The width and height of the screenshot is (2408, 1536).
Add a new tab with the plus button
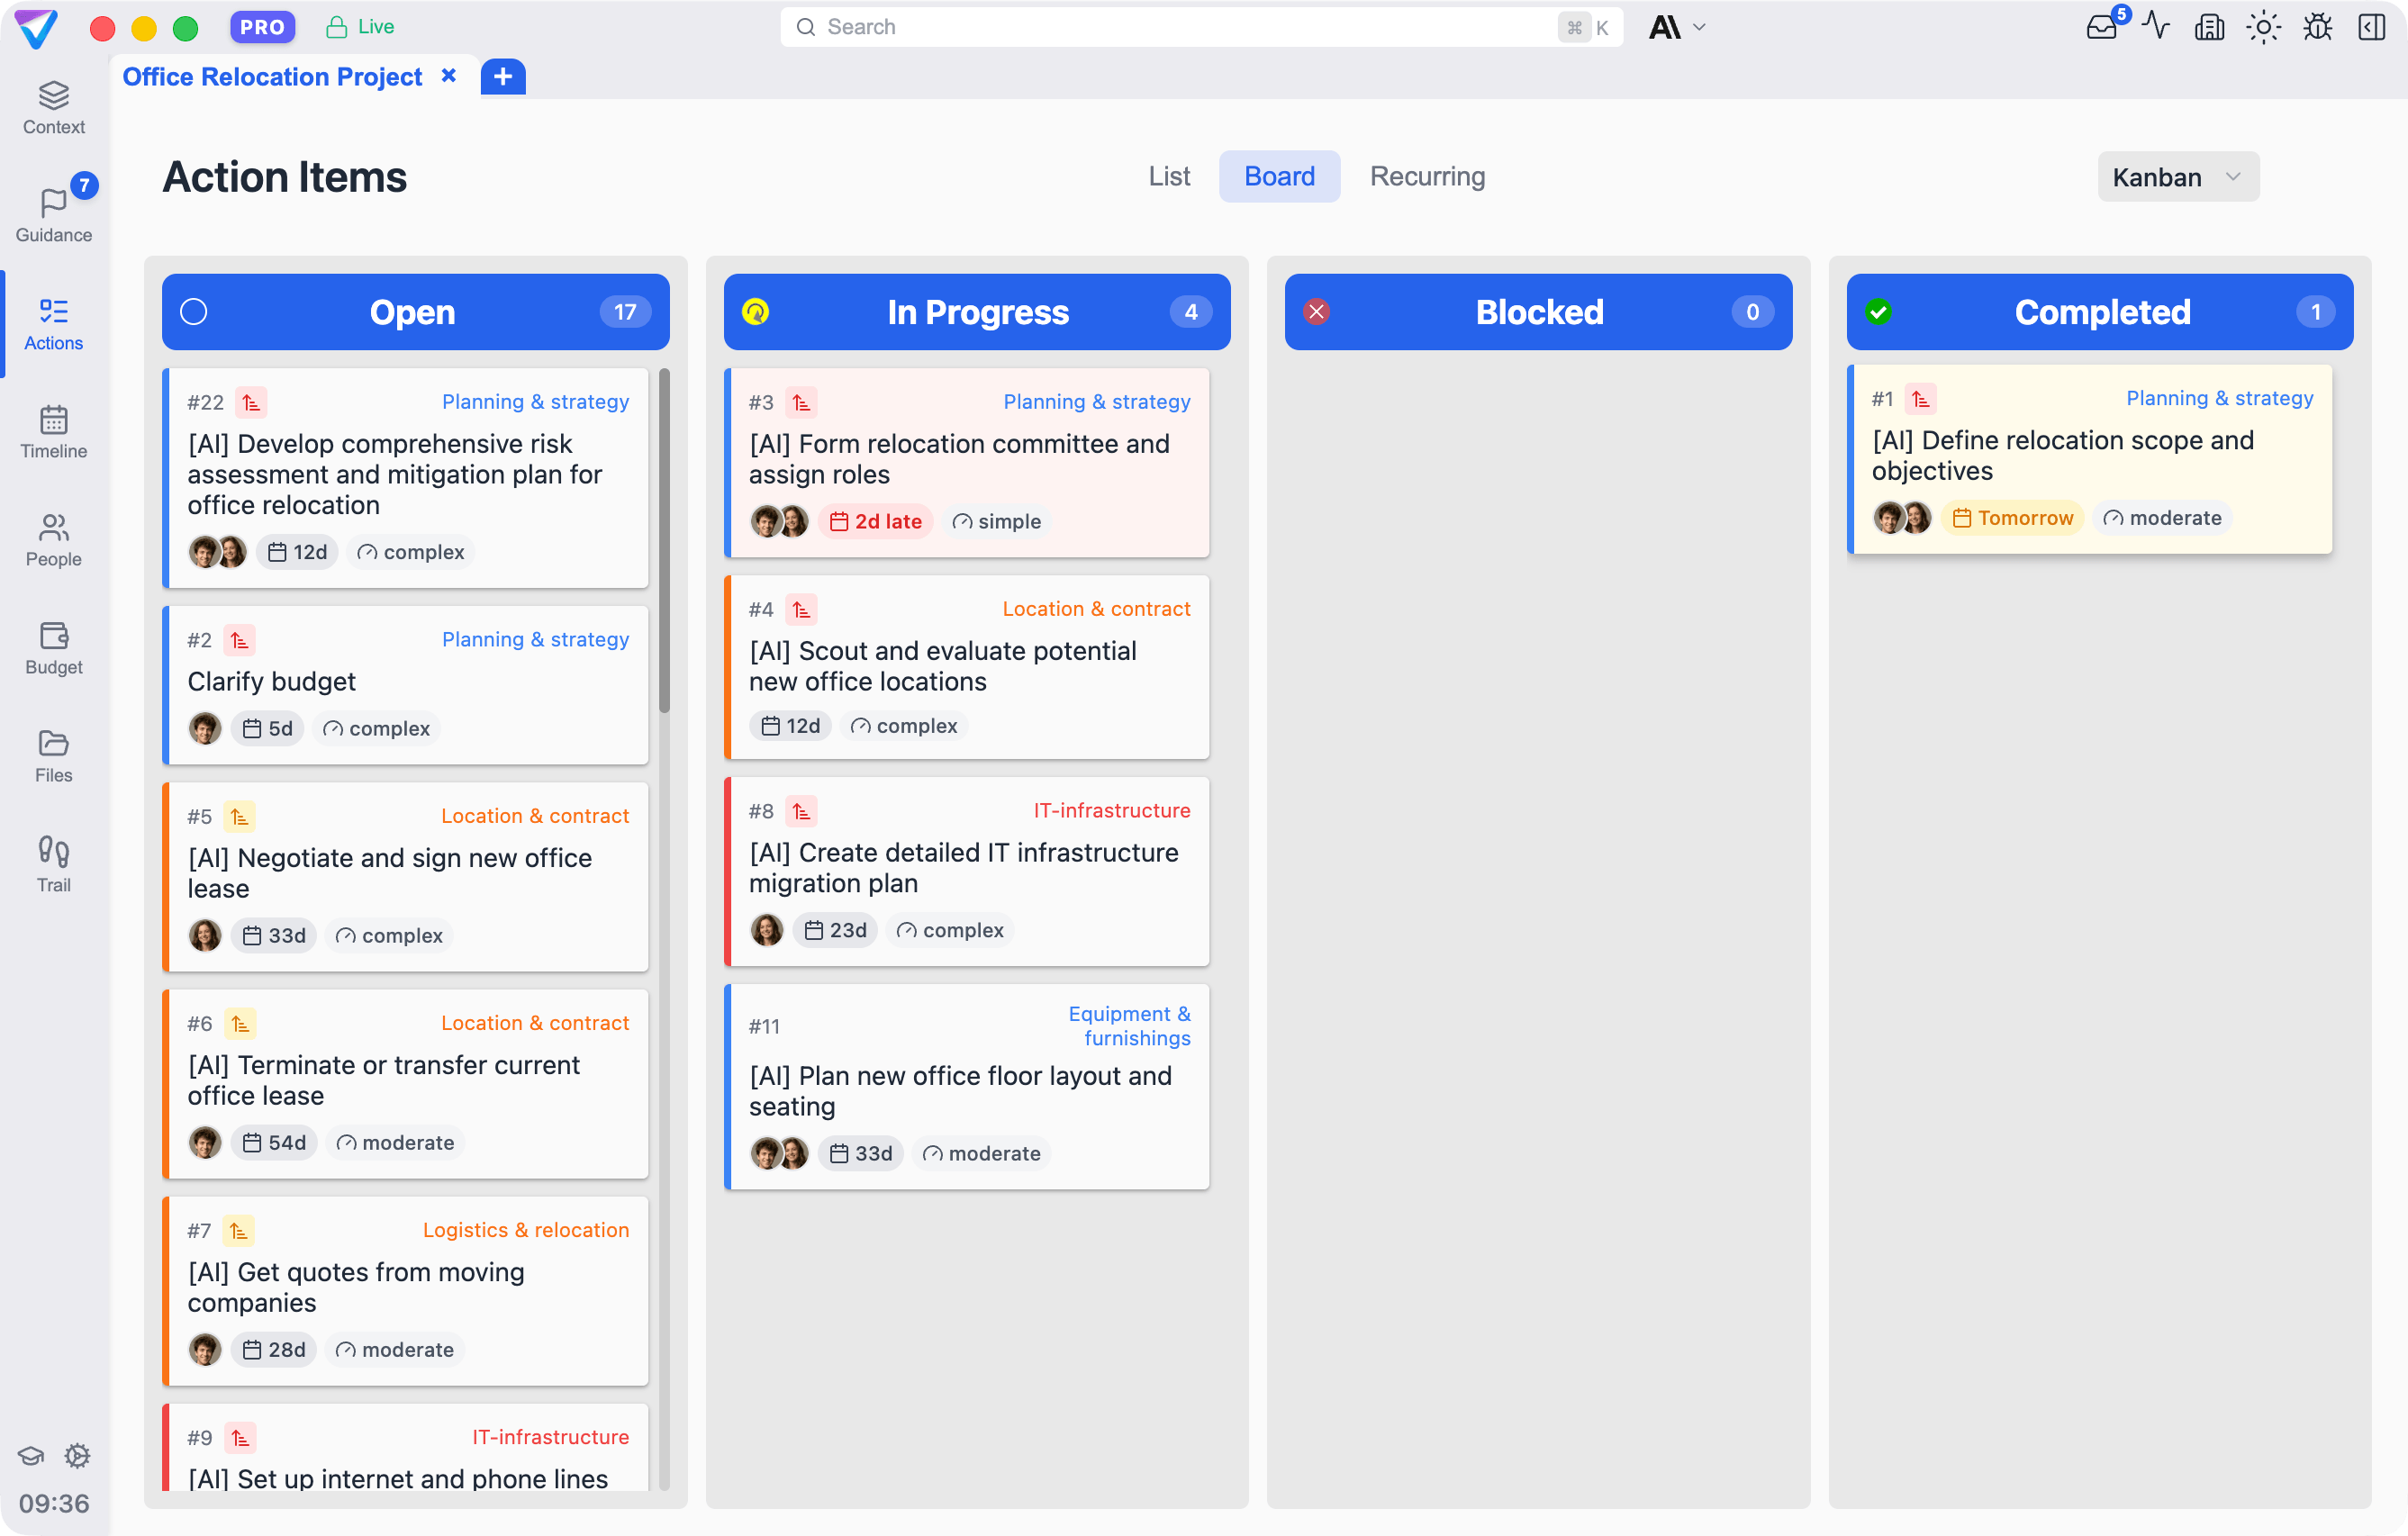pyautogui.click(x=503, y=76)
